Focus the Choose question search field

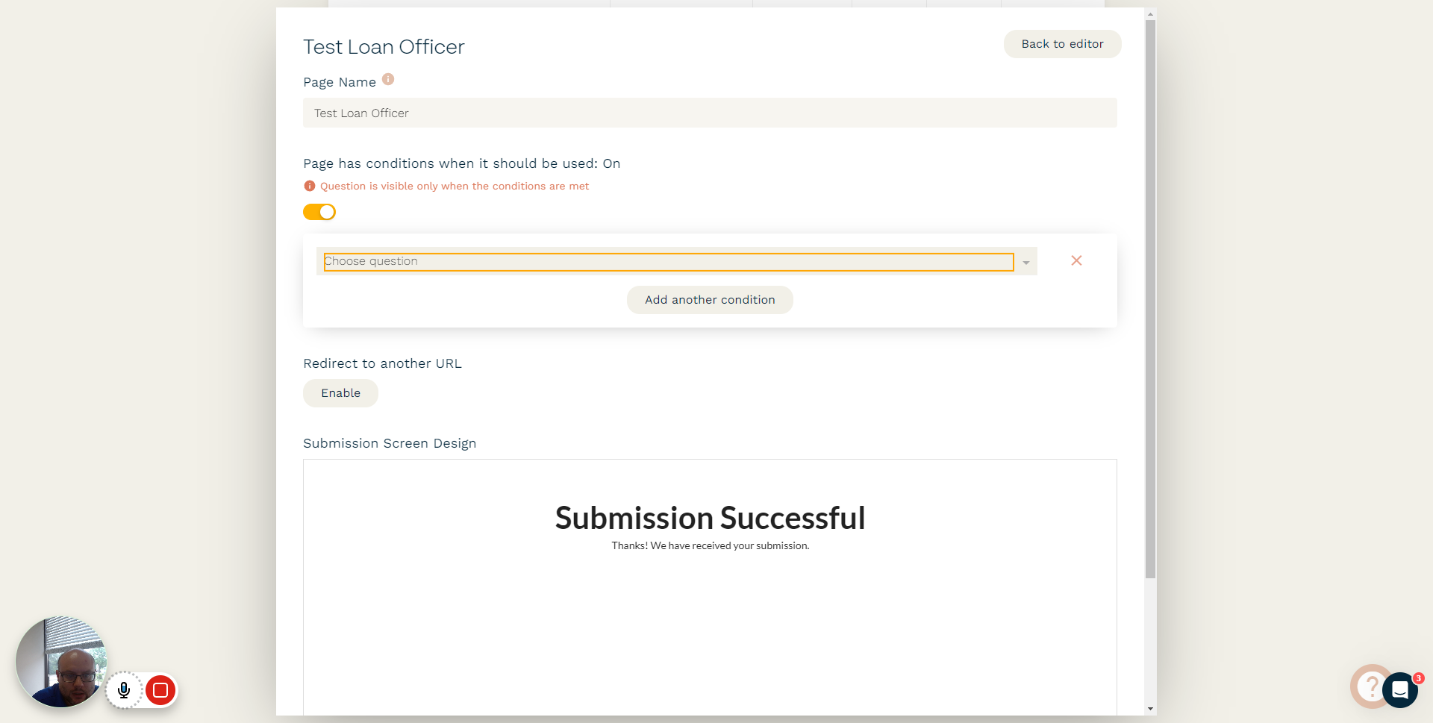[669, 262]
